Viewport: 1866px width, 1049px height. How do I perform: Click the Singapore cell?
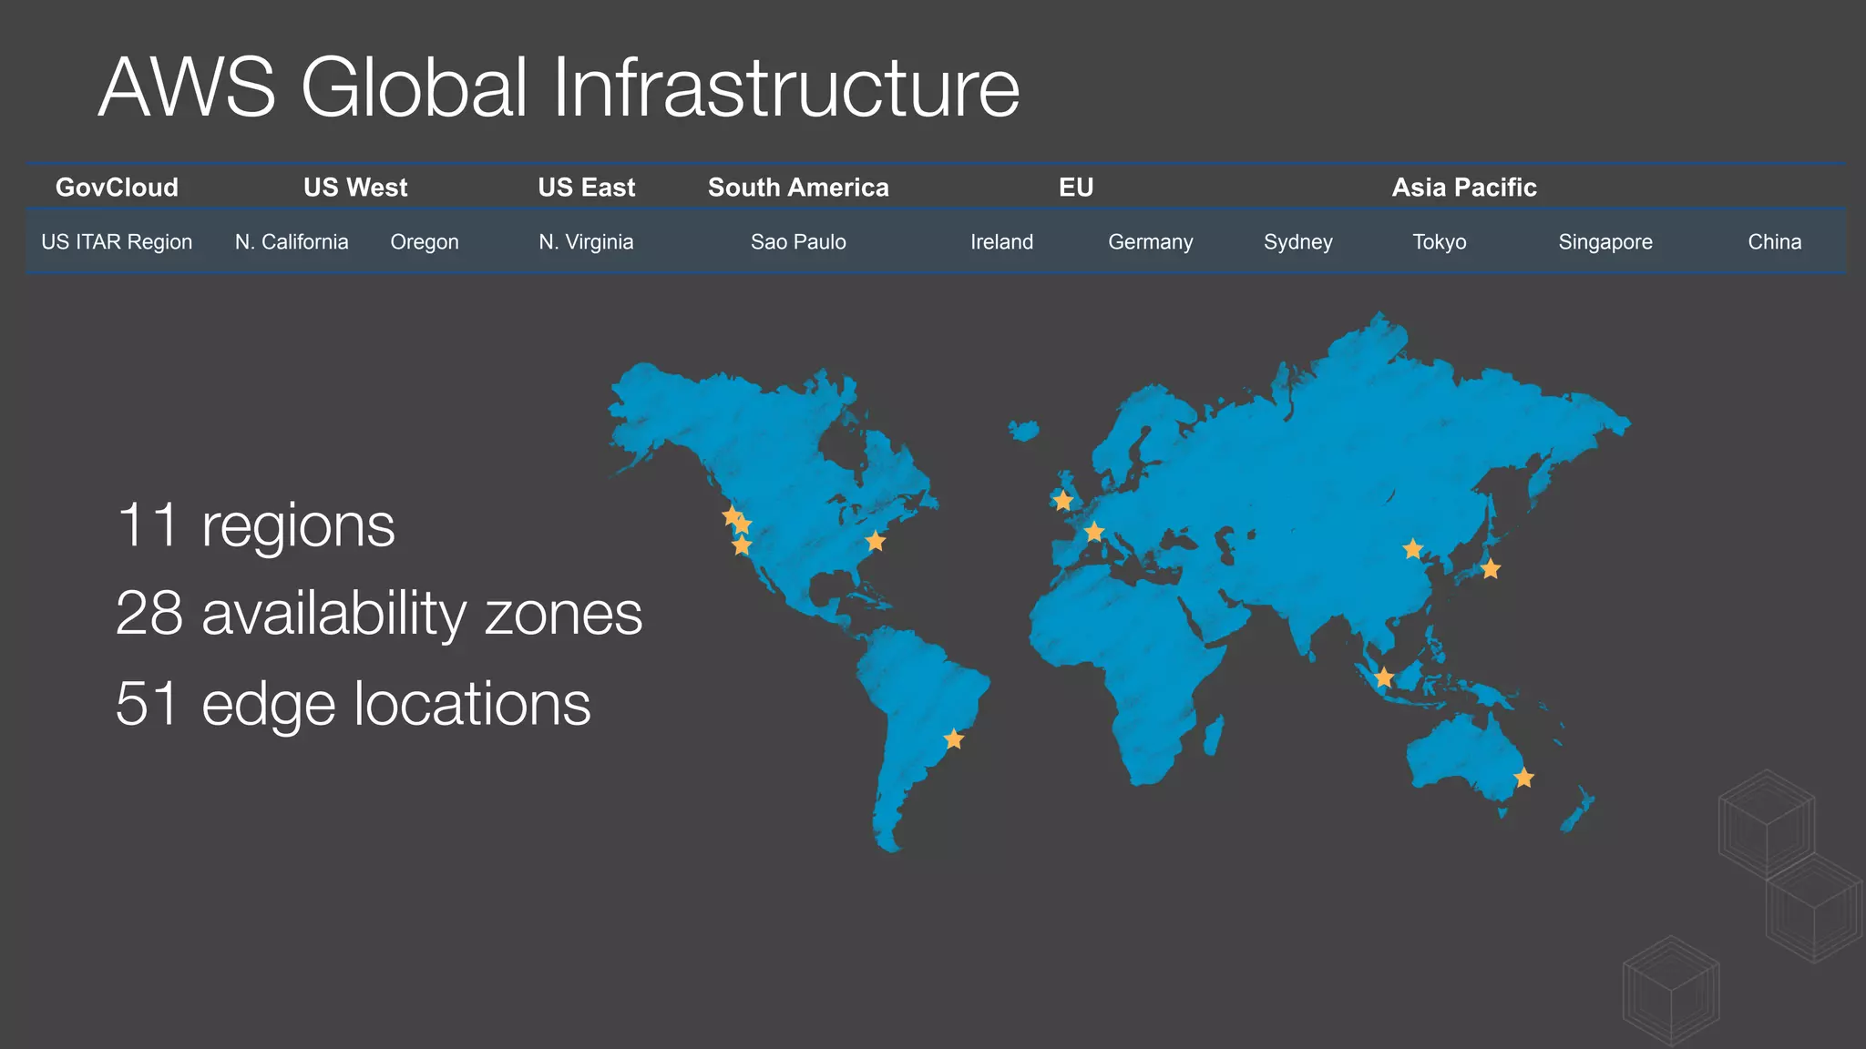click(1605, 242)
